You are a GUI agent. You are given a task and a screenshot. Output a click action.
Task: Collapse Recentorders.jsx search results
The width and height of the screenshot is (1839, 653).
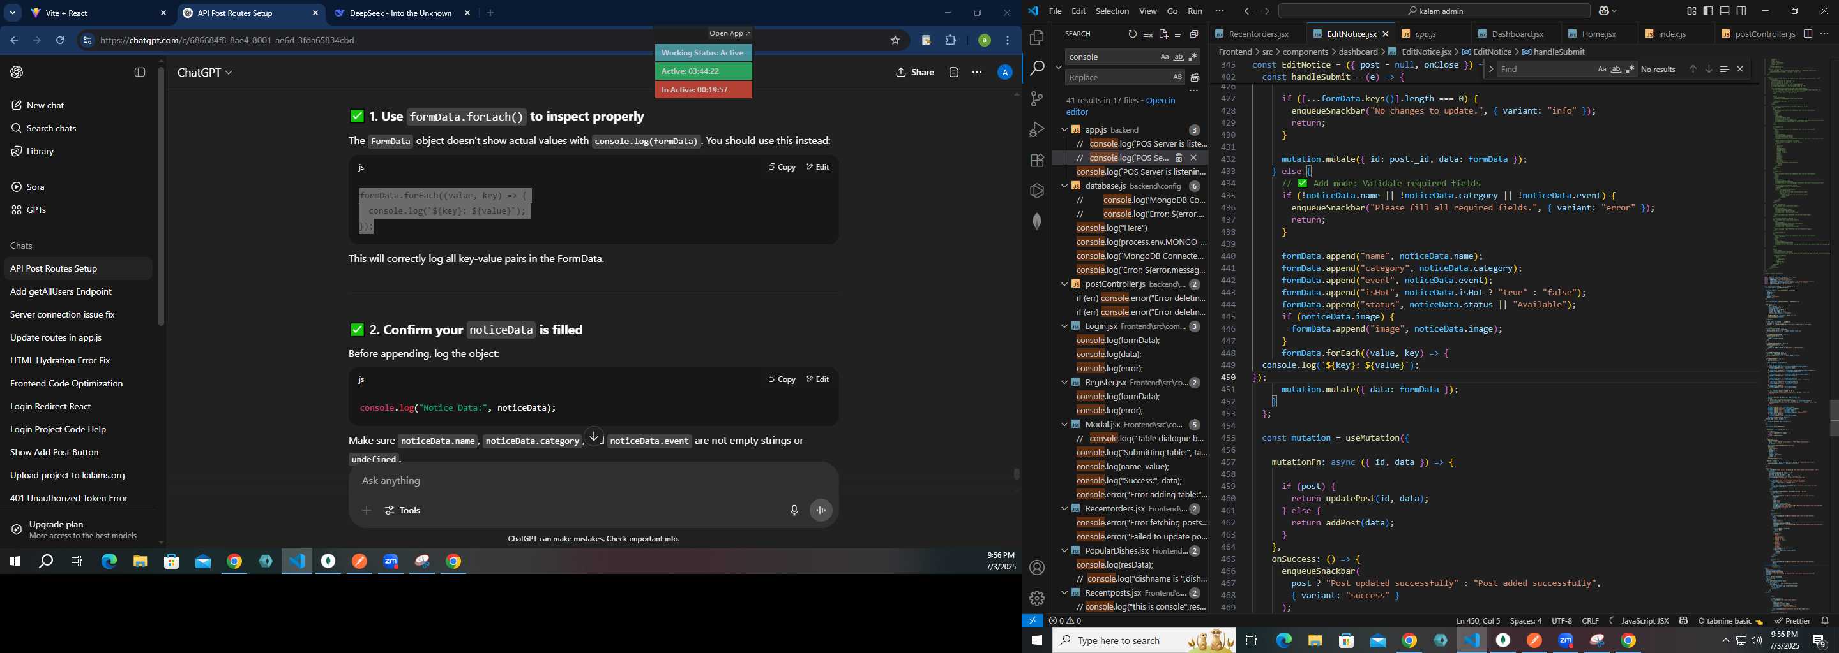coord(1064,508)
